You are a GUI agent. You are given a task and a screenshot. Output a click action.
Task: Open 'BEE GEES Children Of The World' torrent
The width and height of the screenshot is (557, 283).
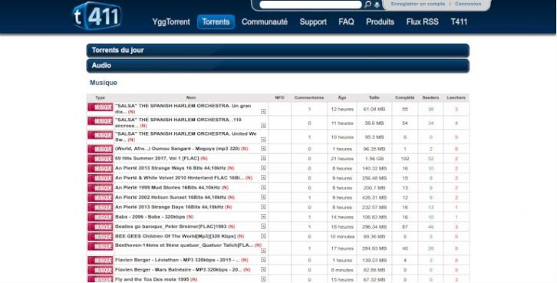point(175,236)
